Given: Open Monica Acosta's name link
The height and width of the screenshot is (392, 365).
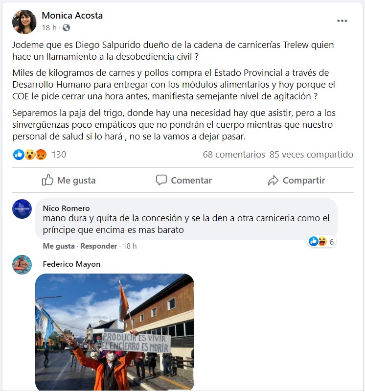Looking at the screenshot, I should (x=72, y=16).
